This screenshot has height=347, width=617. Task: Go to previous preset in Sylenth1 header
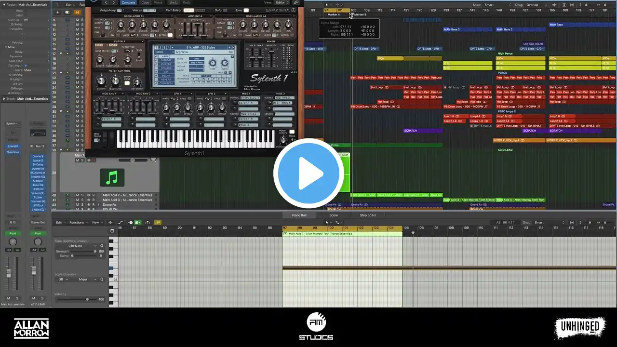[106, 2]
